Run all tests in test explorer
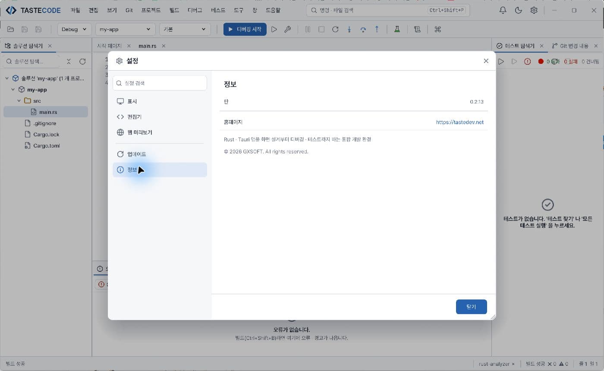 pyautogui.click(x=501, y=62)
